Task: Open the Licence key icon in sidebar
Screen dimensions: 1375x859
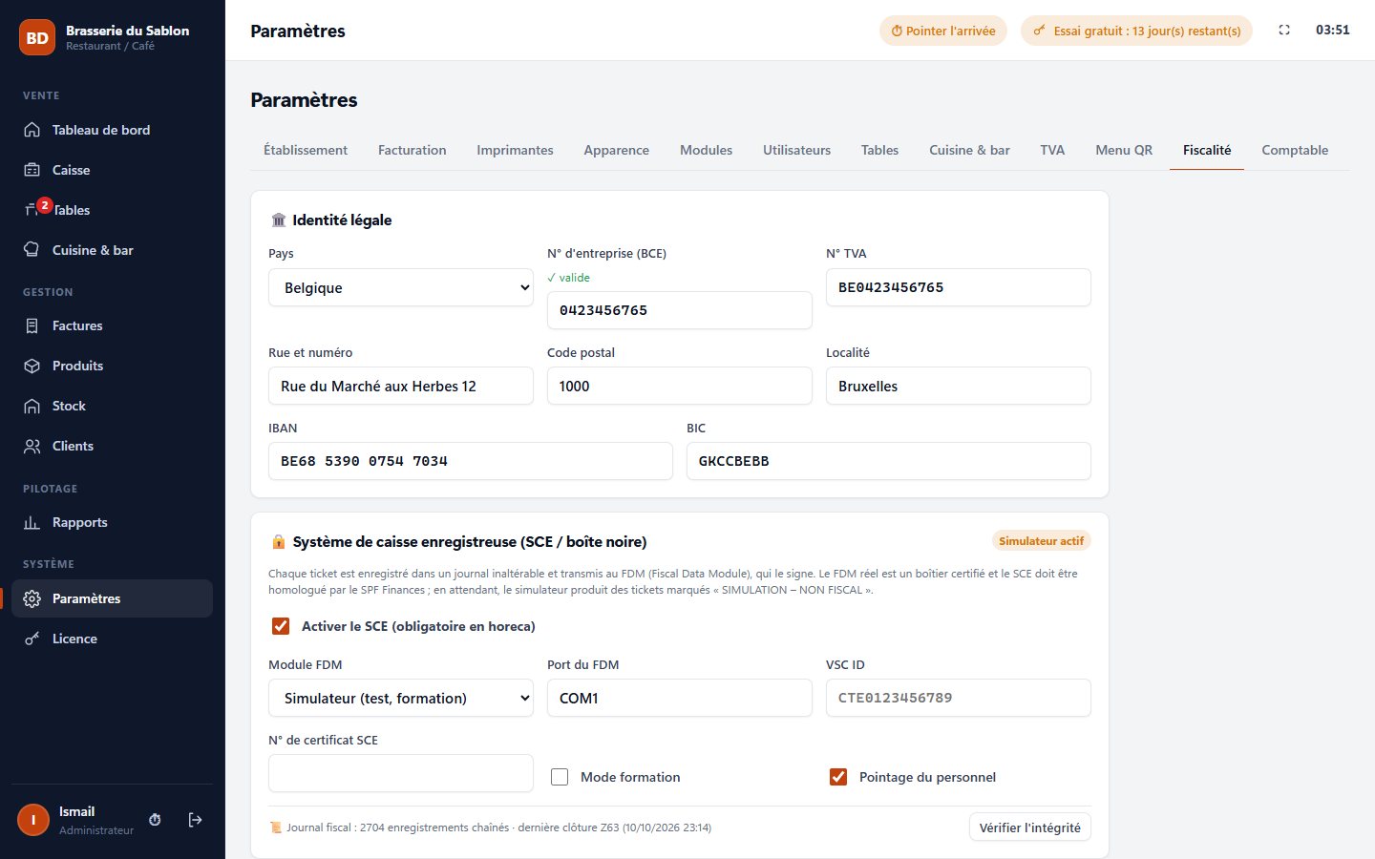Action: click(32, 639)
